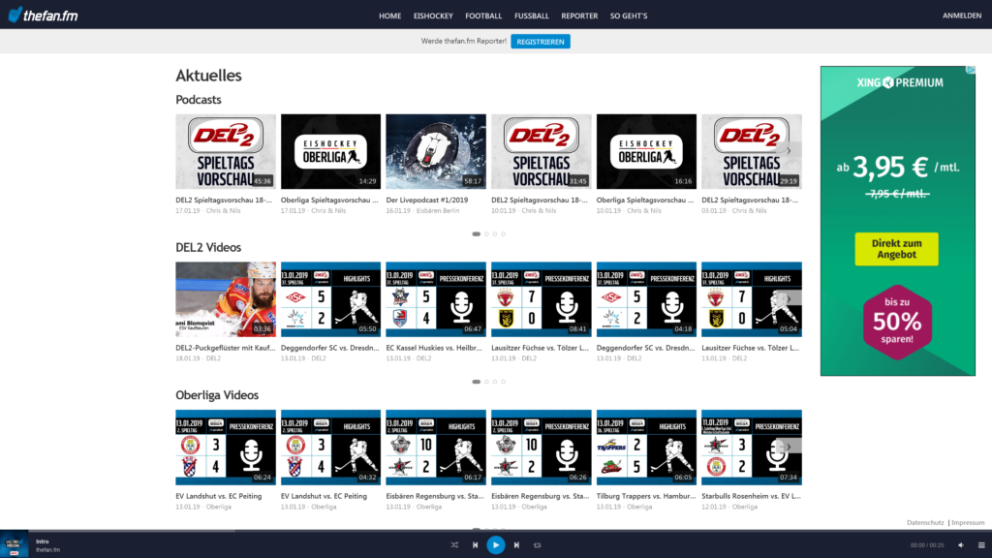Click the 'Direkt zum Angebot' ad button
The image size is (992, 558).
coord(896,249)
